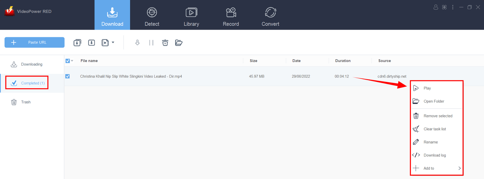
Task: Uncheck the Christina Khalil file checkbox
Action: (x=67, y=76)
